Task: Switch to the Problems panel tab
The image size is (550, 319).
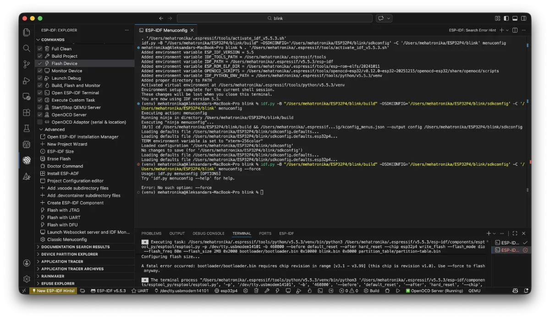Action: (151, 233)
